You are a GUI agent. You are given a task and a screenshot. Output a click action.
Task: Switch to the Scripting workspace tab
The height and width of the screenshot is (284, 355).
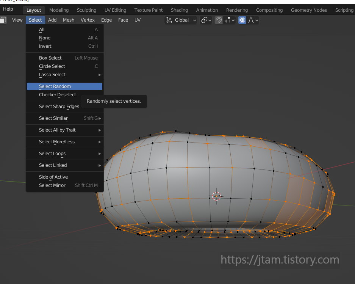pos(344,10)
